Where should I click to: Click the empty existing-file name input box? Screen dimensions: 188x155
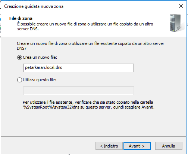click(x=78, y=91)
